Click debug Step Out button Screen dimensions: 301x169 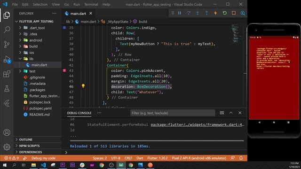[x=206, y=13]
